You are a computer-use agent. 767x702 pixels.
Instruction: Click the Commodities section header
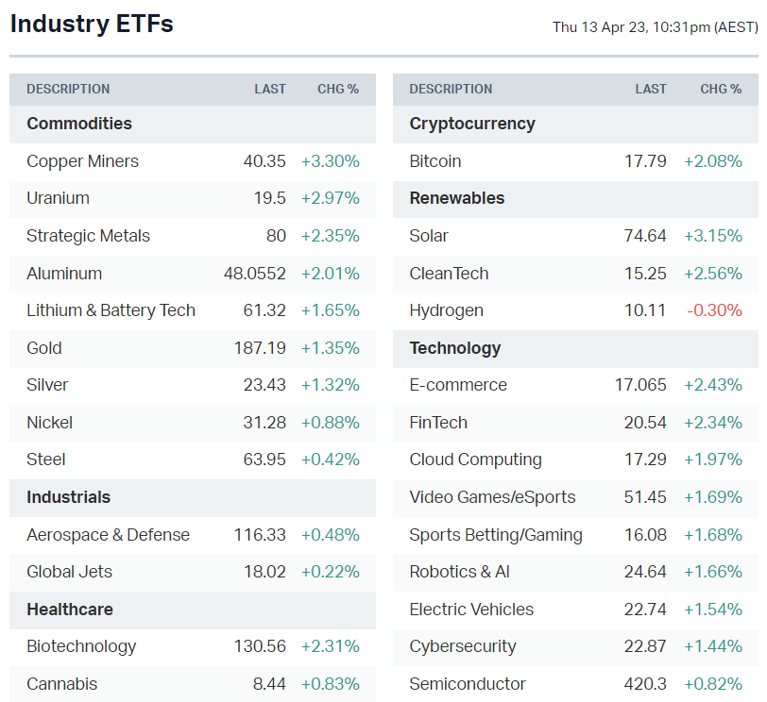point(79,124)
